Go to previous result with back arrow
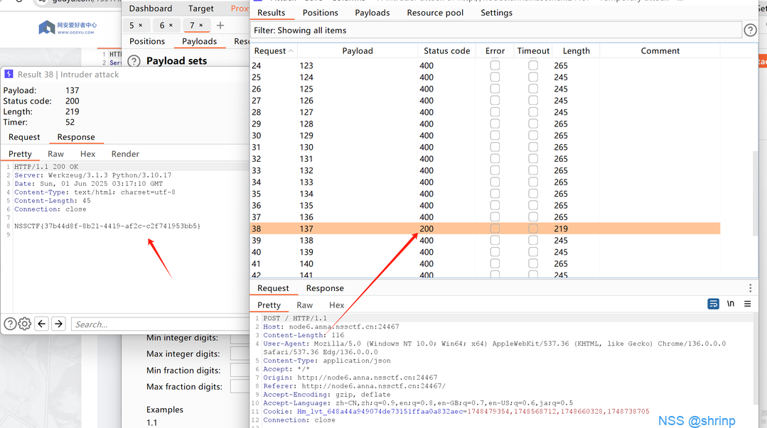This screenshot has height=428, width=767. [x=41, y=324]
